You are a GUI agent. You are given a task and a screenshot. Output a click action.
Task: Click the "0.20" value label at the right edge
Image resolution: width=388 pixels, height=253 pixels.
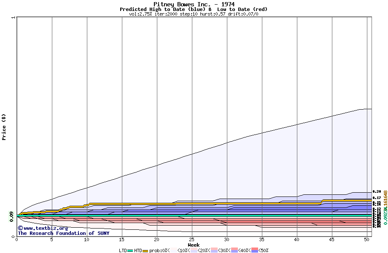pyautogui.click(x=377, y=192)
